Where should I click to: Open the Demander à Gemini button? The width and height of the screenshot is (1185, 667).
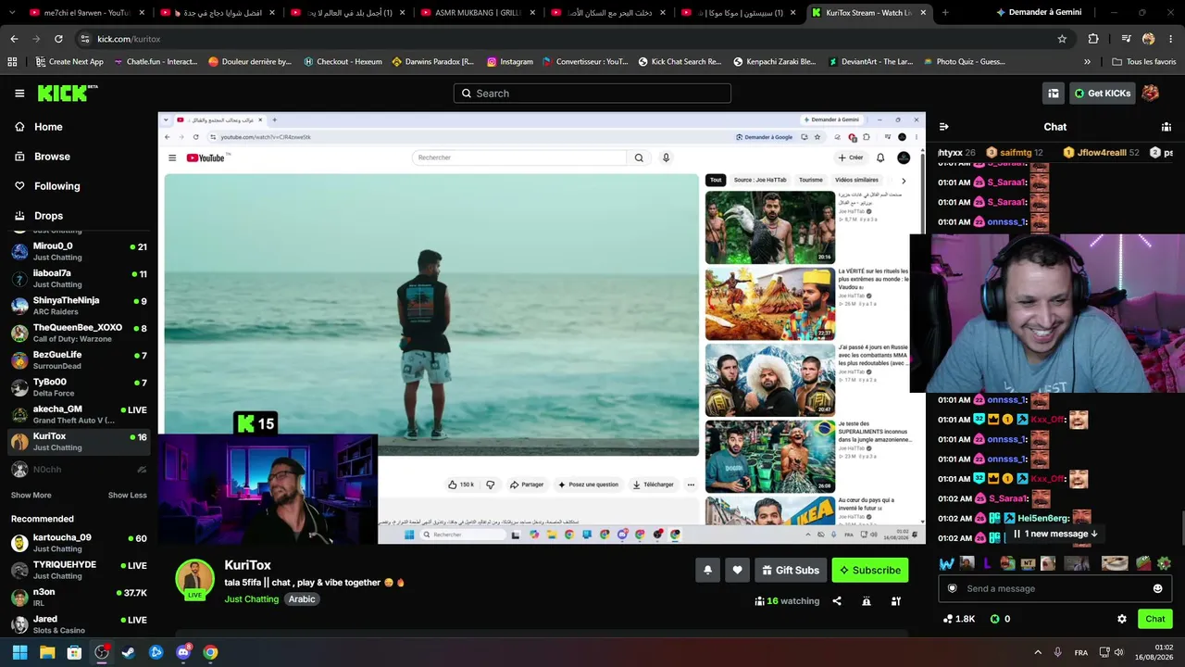pyautogui.click(x=1038, y=13)
